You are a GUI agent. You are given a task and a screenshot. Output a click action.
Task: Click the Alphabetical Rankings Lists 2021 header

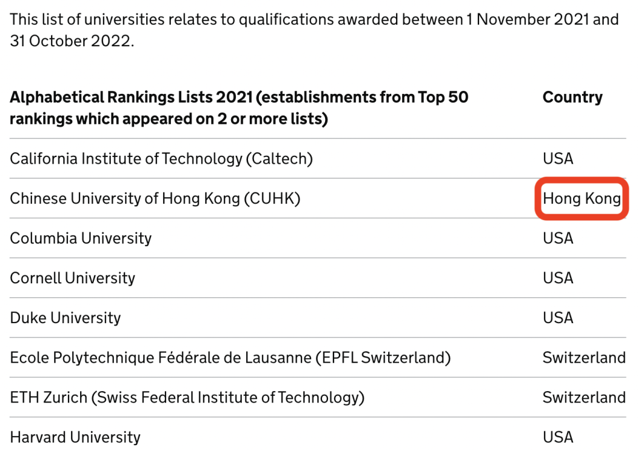240,108
